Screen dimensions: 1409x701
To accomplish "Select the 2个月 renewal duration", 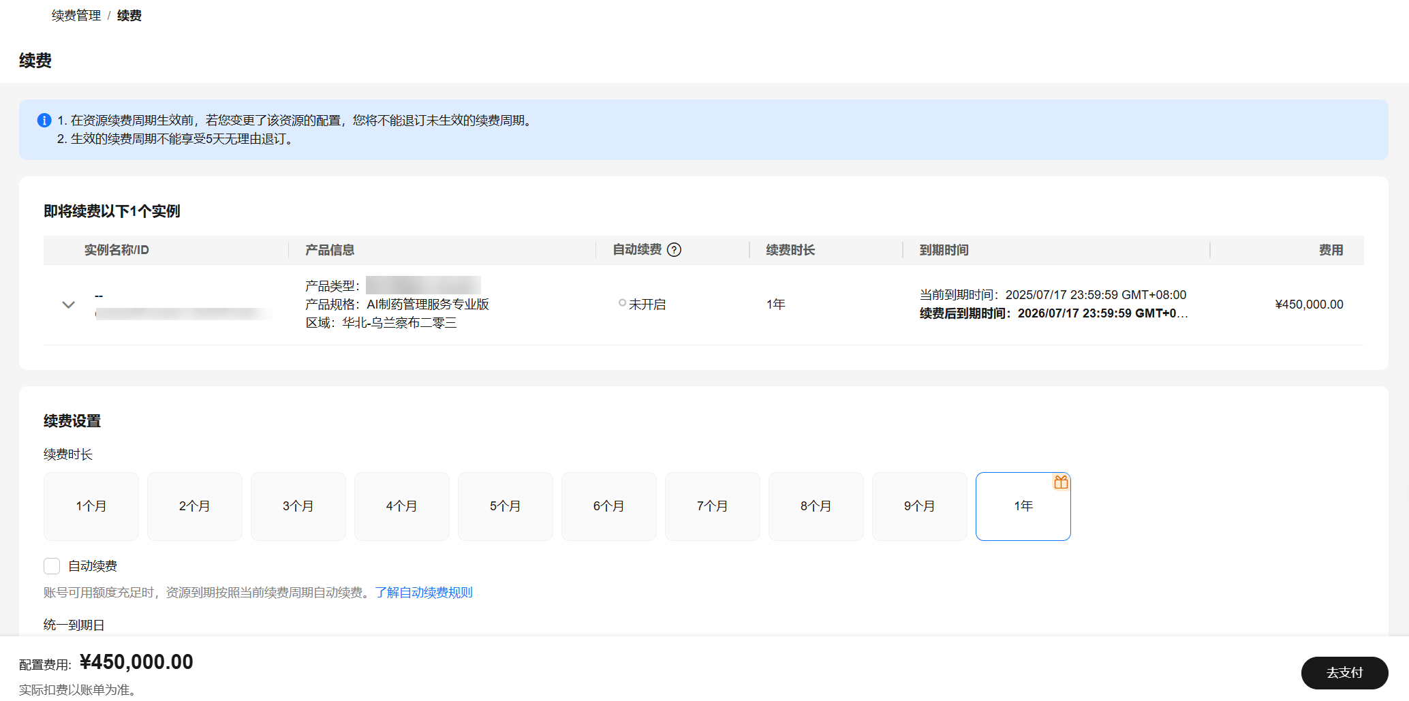I will [x=195, y=506].
